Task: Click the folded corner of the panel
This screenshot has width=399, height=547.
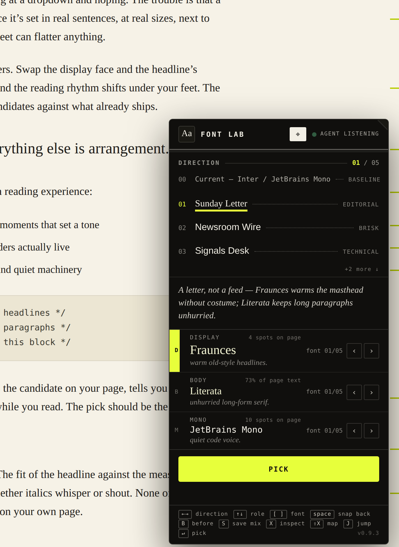Action: tap(383, 125)
